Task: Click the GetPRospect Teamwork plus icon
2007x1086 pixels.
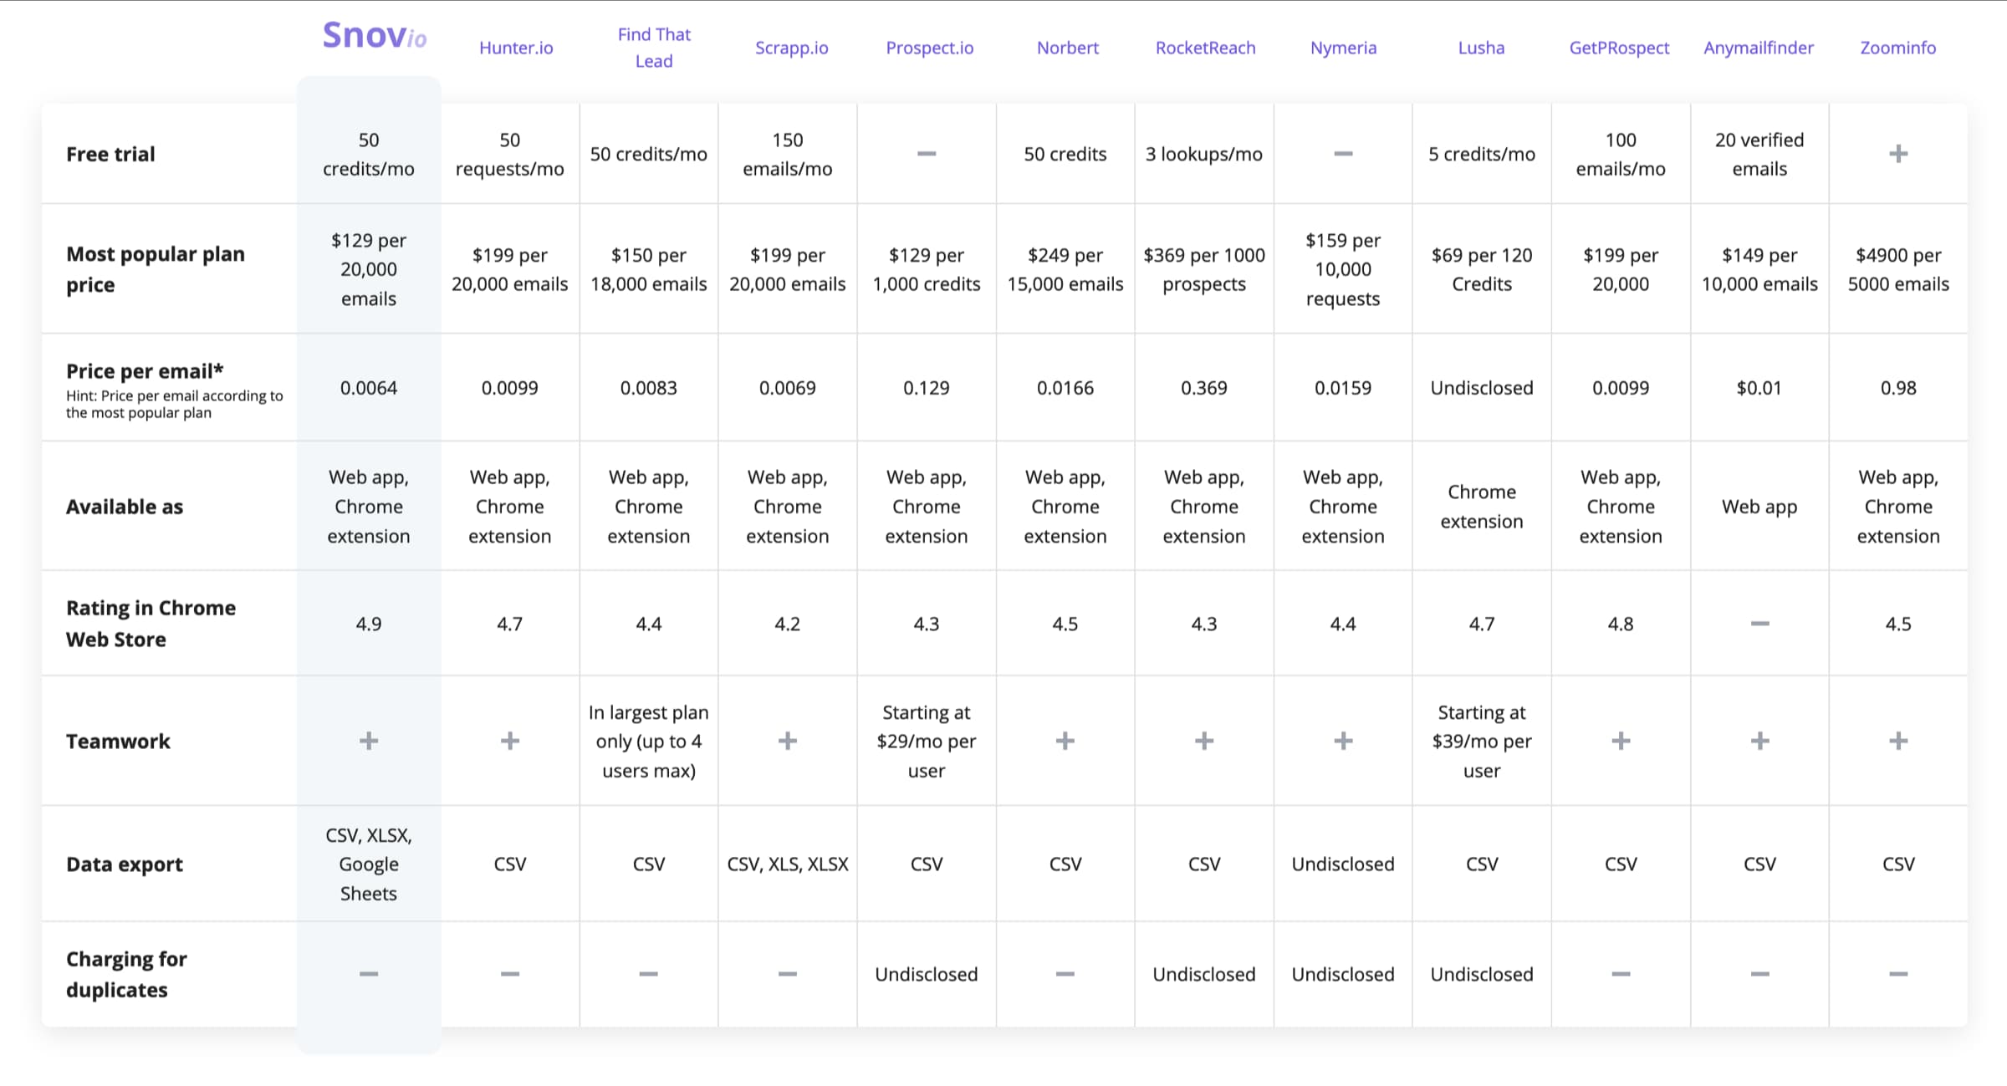Action: (x=1621, y=741)
